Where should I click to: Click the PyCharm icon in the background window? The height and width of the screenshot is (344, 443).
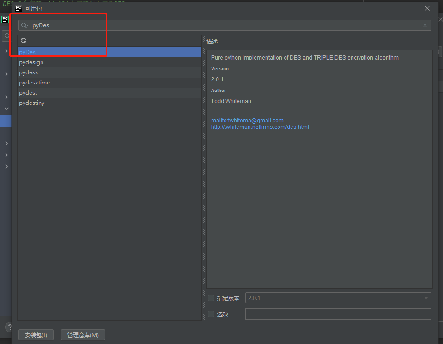click(5, 19)
